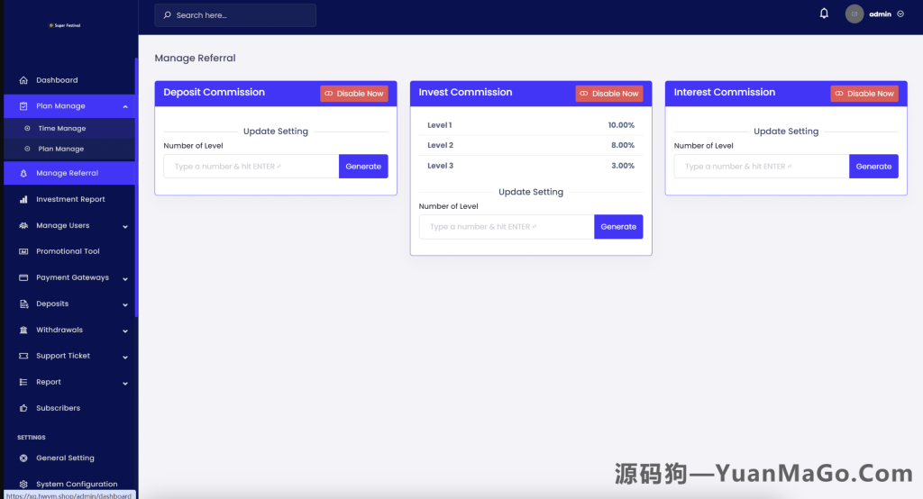Image resolution: width=923 pixels, height=499 pixels.
Task: Click the search magnifier icon
Action: 168,15
